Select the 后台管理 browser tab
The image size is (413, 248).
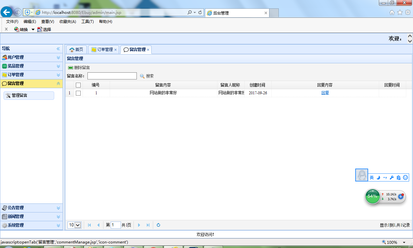click(237, 13)
